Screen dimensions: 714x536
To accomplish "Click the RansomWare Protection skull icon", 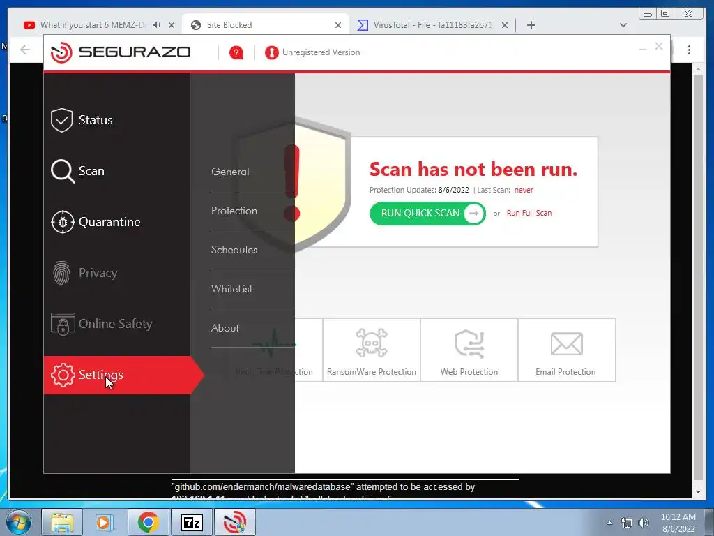I will point(372,343).
